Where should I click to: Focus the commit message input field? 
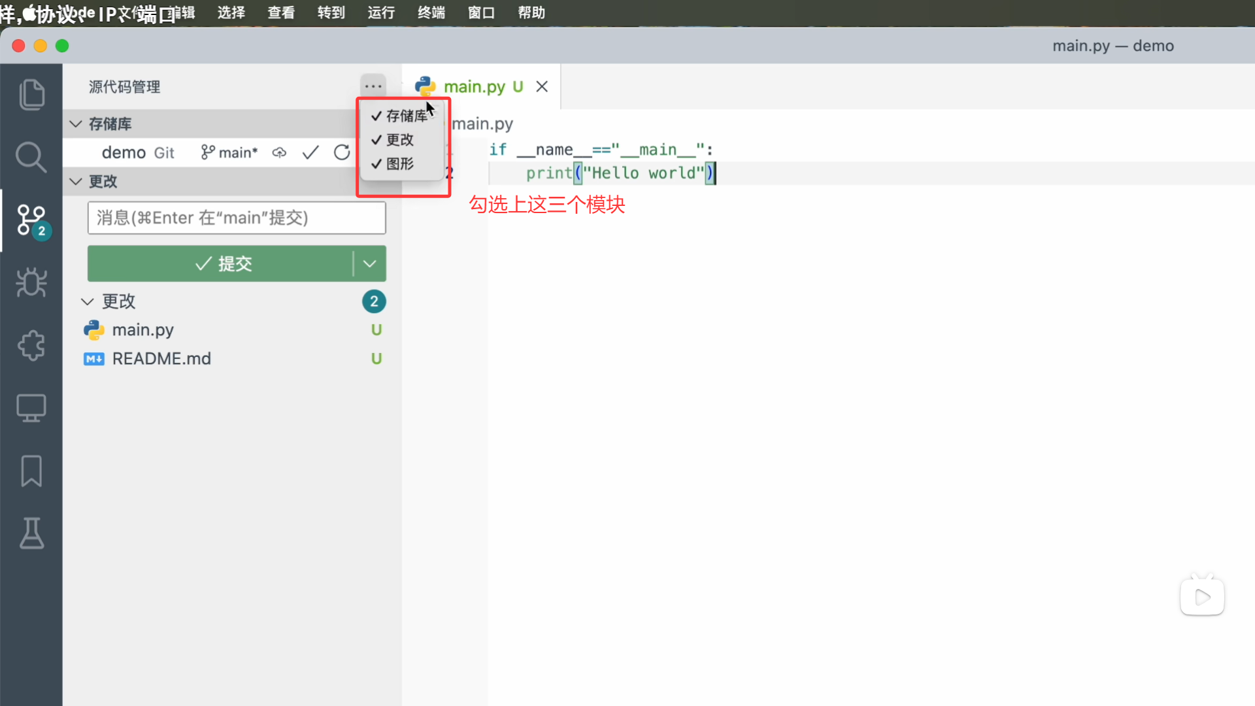(236, 218)
